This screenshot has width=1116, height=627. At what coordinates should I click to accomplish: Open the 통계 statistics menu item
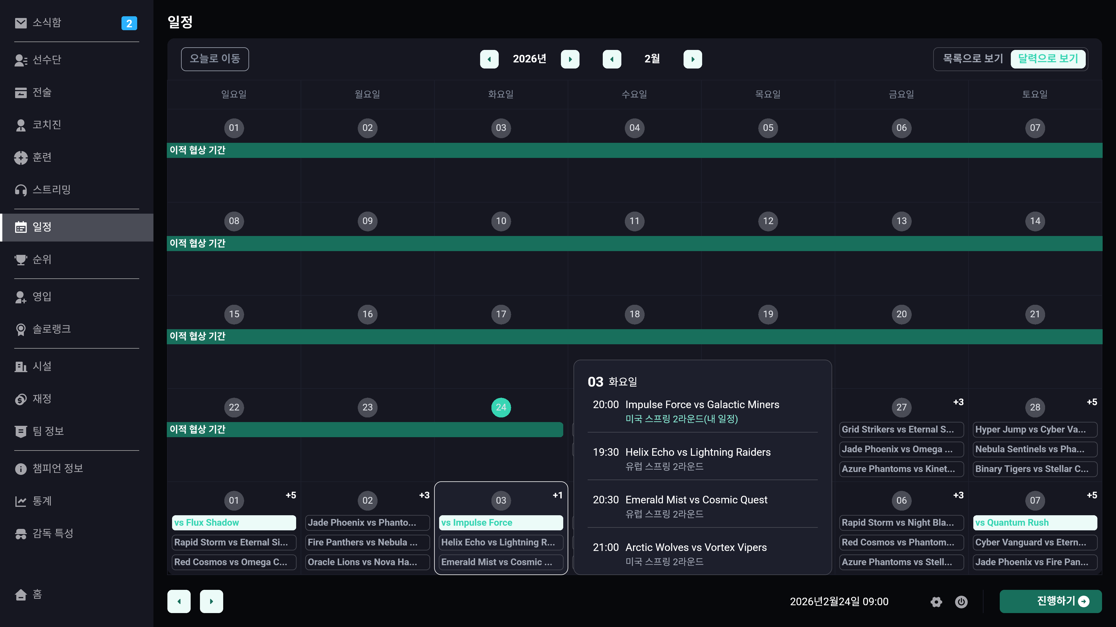pyautogui.click(x=42, y=501)
